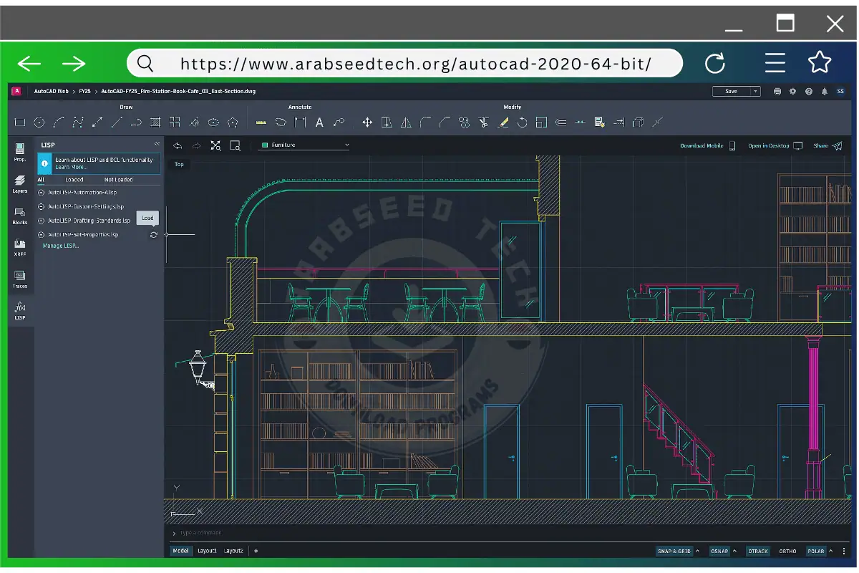This screenshot has width=859, height=573.
Task: Select the Trim scissors tool
Action: tap(483, 122)
